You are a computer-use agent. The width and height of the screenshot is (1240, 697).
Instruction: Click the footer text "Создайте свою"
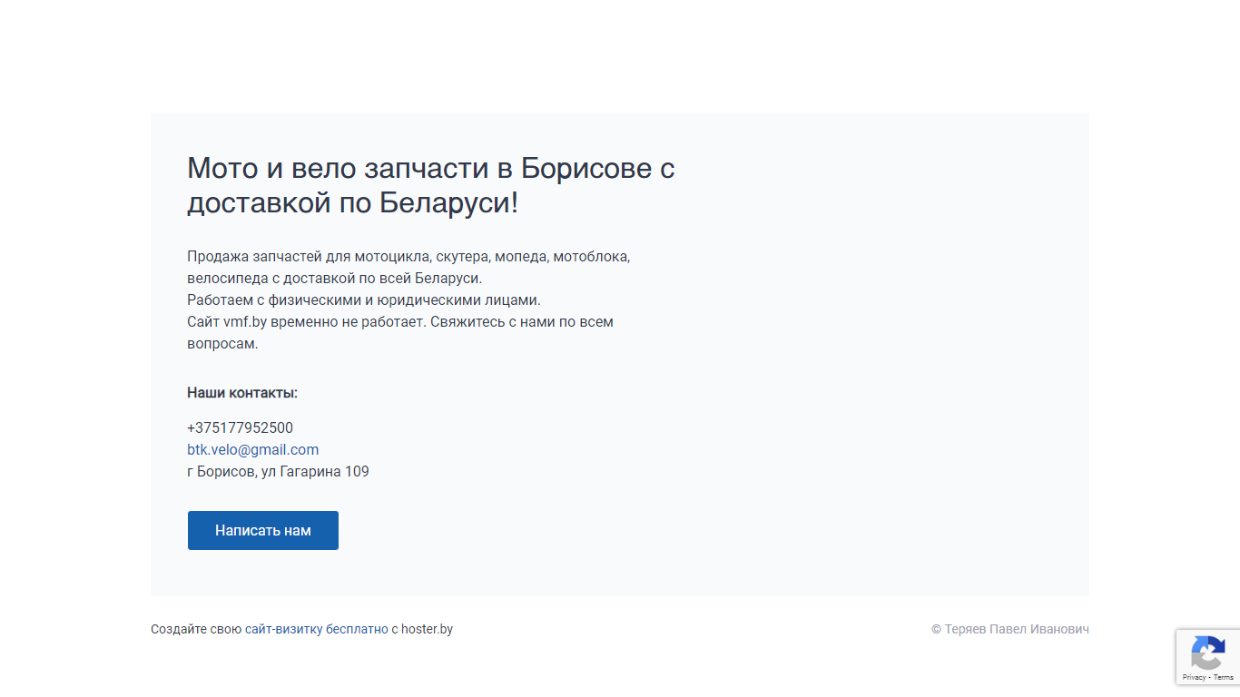point(196,629)
